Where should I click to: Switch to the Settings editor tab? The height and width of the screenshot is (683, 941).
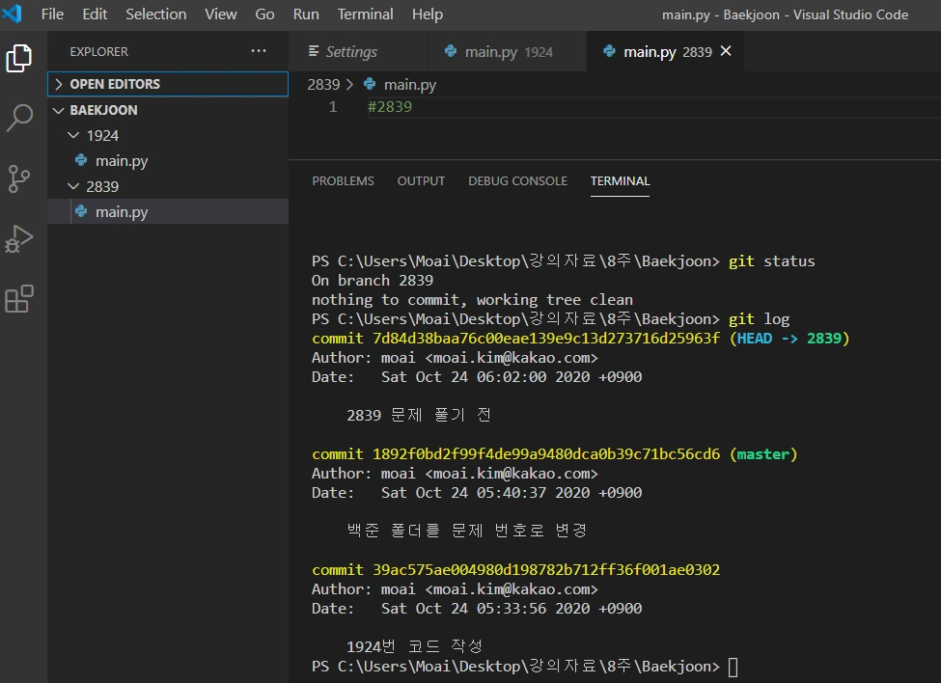(350, 52)
